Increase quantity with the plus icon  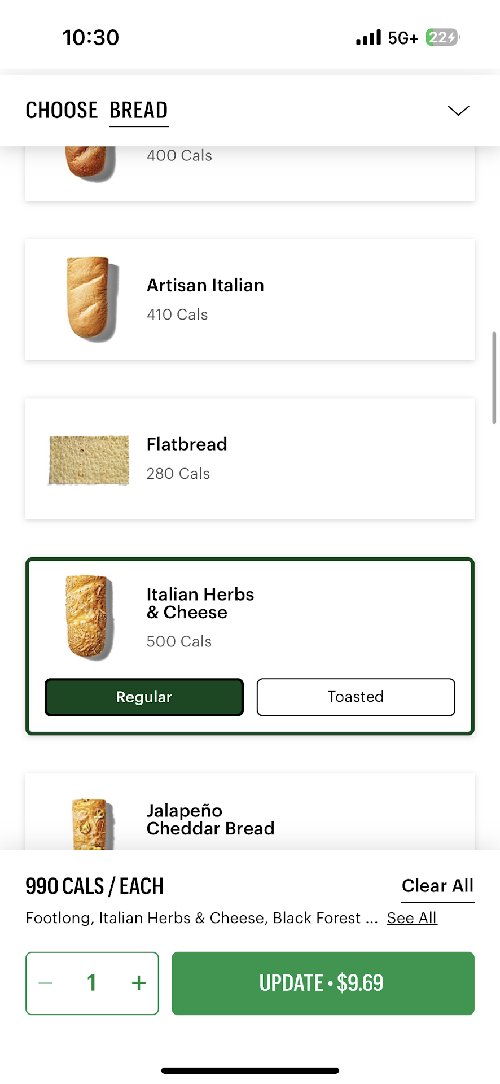coord(139,983)
